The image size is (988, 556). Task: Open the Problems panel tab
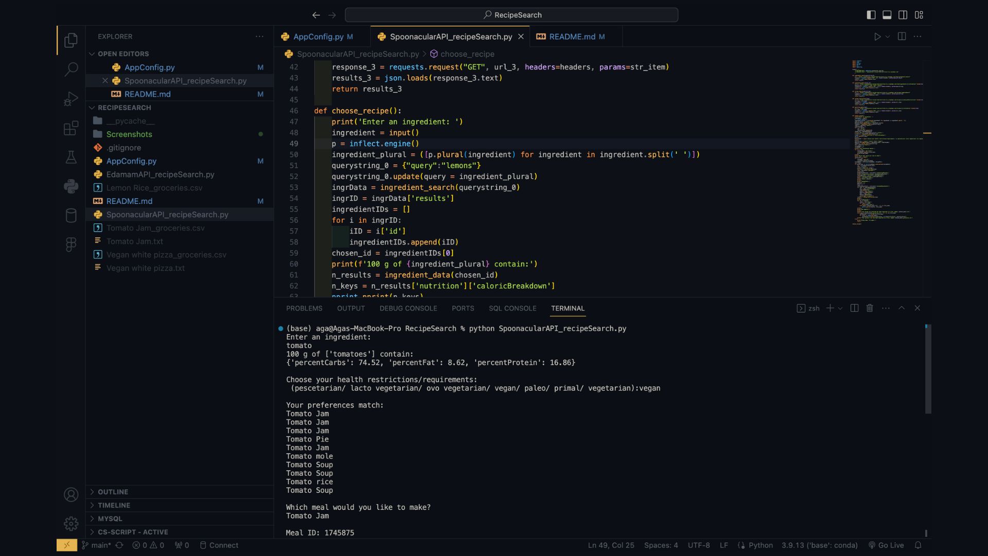pos(304,308)
